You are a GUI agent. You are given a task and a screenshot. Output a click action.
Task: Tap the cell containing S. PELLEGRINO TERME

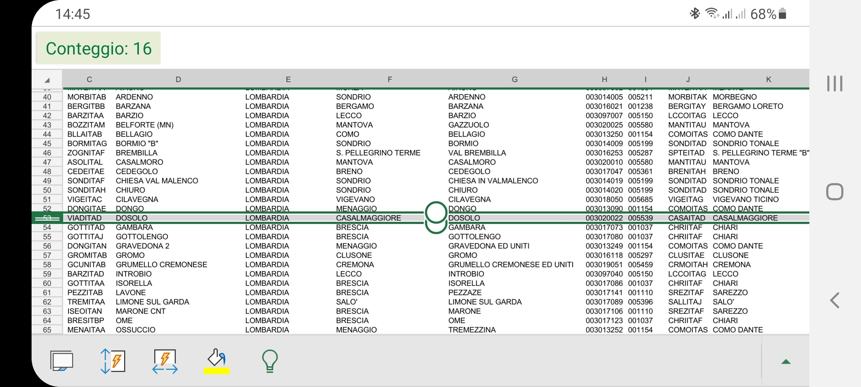click(x=378, y=153)
